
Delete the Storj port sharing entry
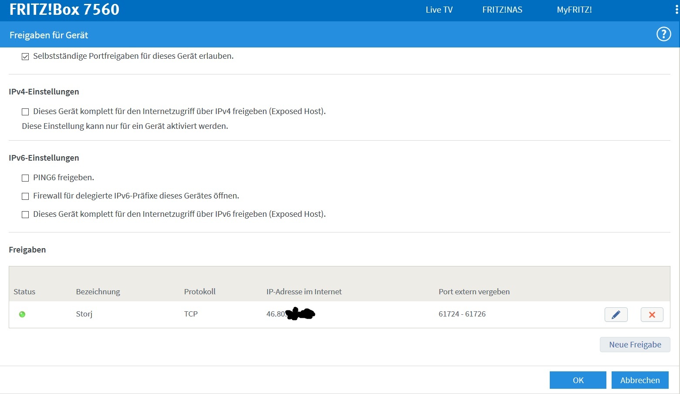click(x=652, y=314)
